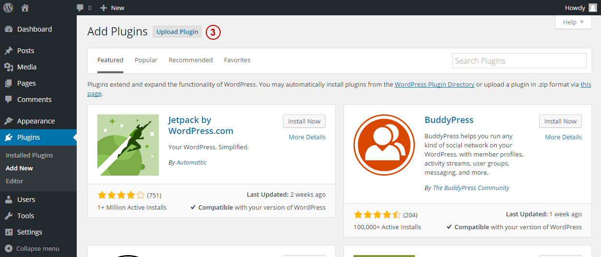Open comments bubble icon in admin bar

pos(80,8)
